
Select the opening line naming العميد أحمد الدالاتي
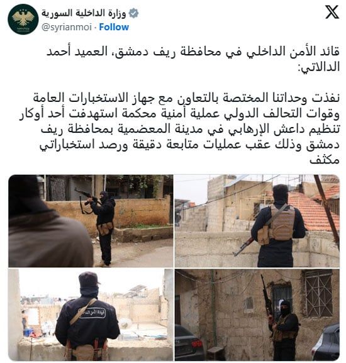[x=193, y=59]
